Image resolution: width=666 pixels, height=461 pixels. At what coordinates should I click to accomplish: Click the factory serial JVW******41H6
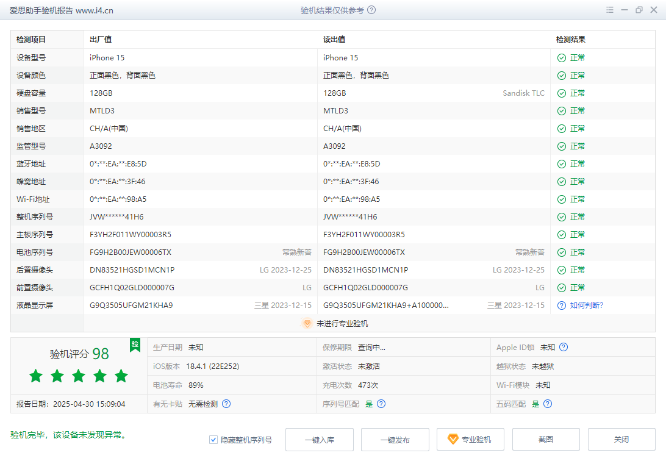point(116,217)
